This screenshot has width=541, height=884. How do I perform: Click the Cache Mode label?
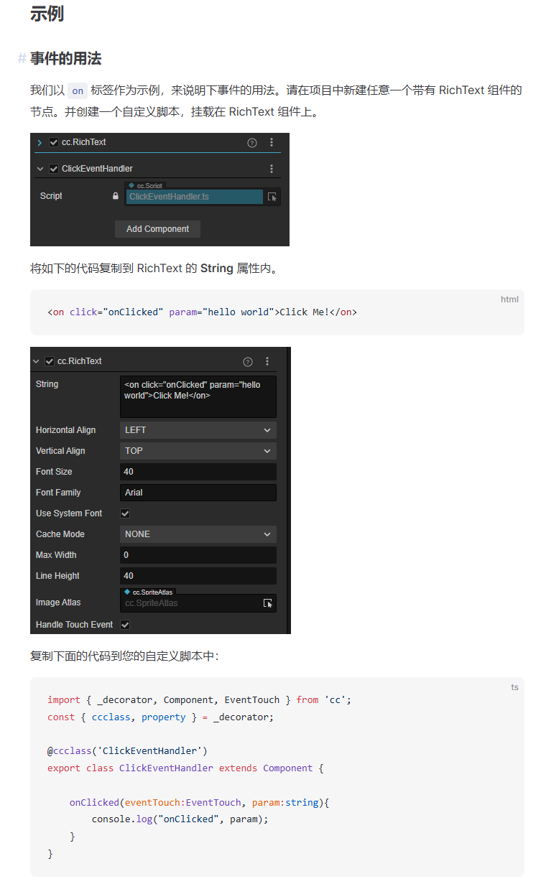[60, 534]
